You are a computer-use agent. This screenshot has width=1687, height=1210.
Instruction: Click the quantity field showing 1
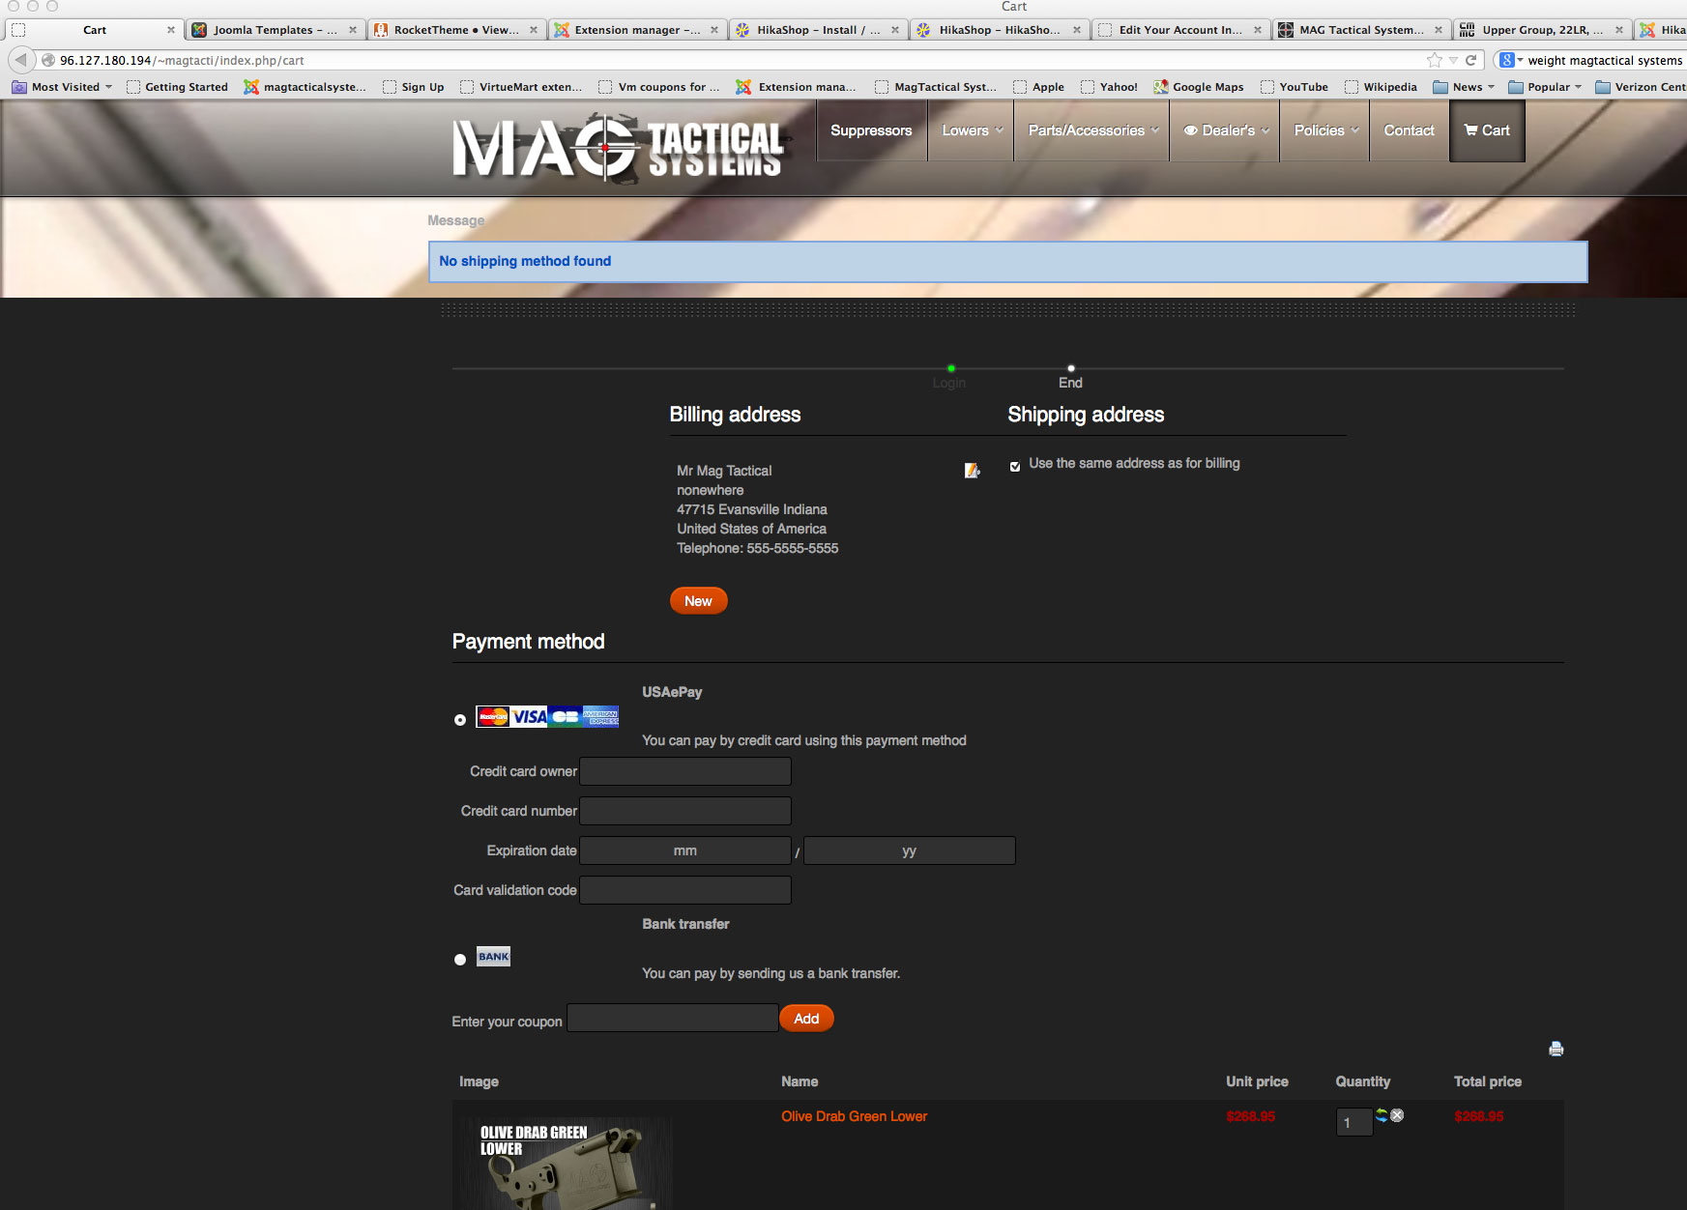tap(1353, 1122)
